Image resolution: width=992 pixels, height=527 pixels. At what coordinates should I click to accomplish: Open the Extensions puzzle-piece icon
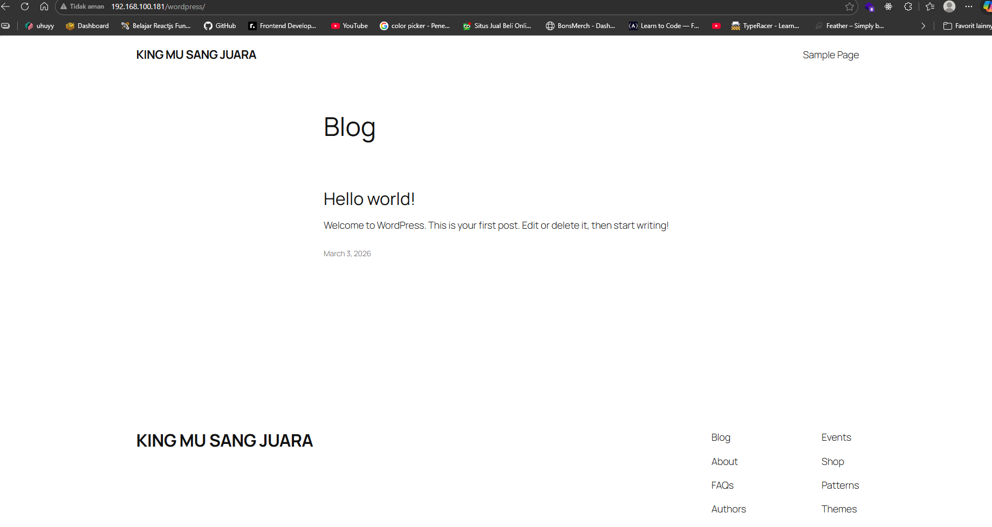click(908, 6)
